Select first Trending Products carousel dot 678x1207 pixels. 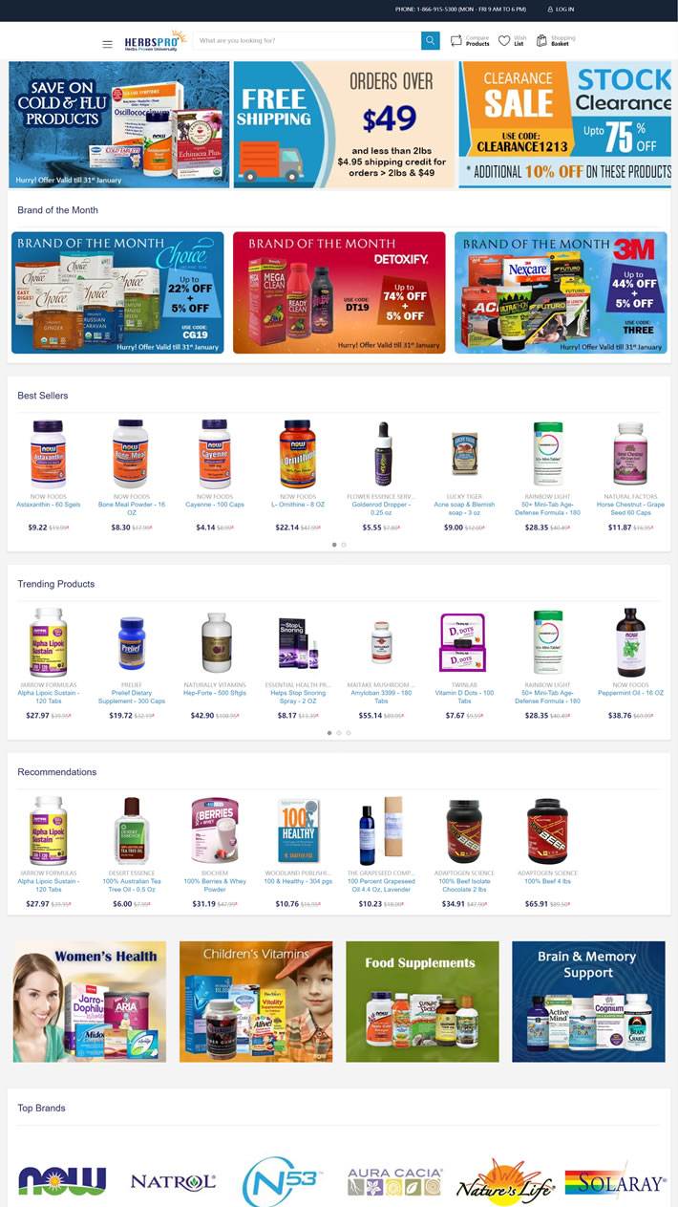[329, 733]
